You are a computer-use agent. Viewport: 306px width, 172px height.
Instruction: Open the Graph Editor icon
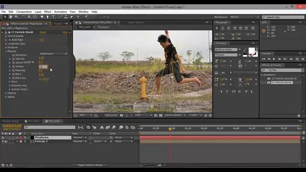tap(133, 128)
